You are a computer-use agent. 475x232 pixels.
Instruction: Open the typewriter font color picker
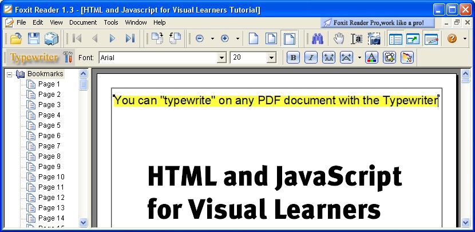click(x=371, y=57)
